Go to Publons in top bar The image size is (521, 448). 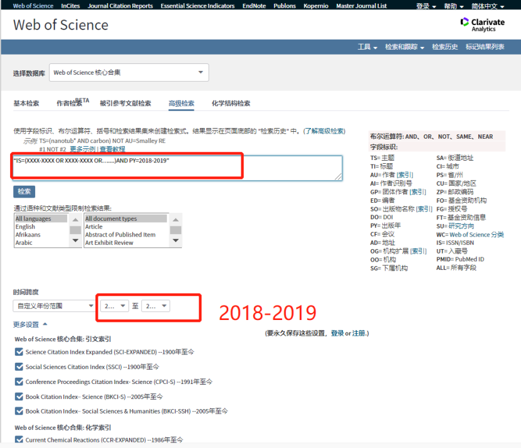(x=285, y=6)
